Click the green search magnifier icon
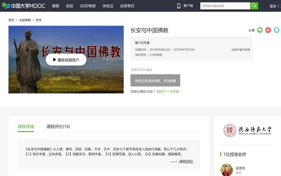Image resolution: width=281 pixels, height=176 pixels. point(254,5)
